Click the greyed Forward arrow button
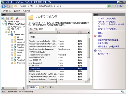 (x=8, y=6)
